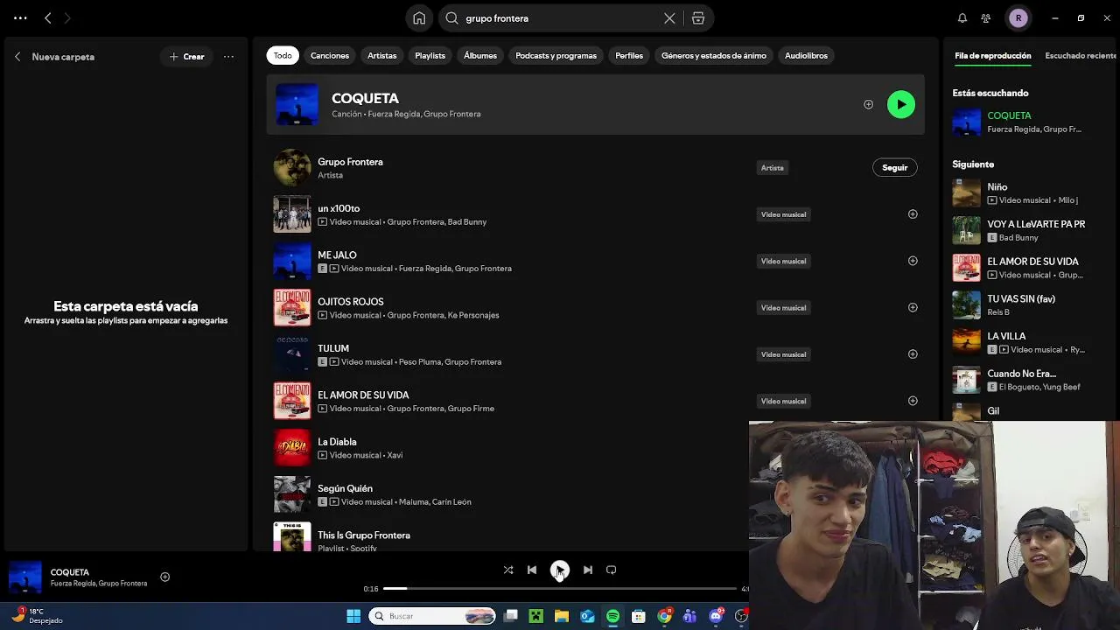This screenshot has height=630, width=1120.
Task: Click the Crear button
Action: click(186, 57)
